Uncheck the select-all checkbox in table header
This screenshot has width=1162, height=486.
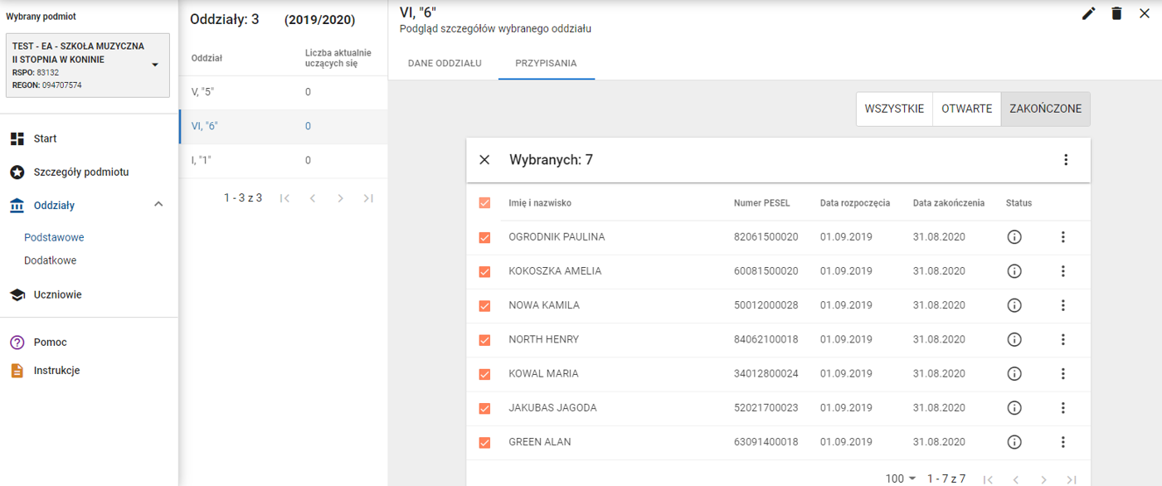pos(485,203)
